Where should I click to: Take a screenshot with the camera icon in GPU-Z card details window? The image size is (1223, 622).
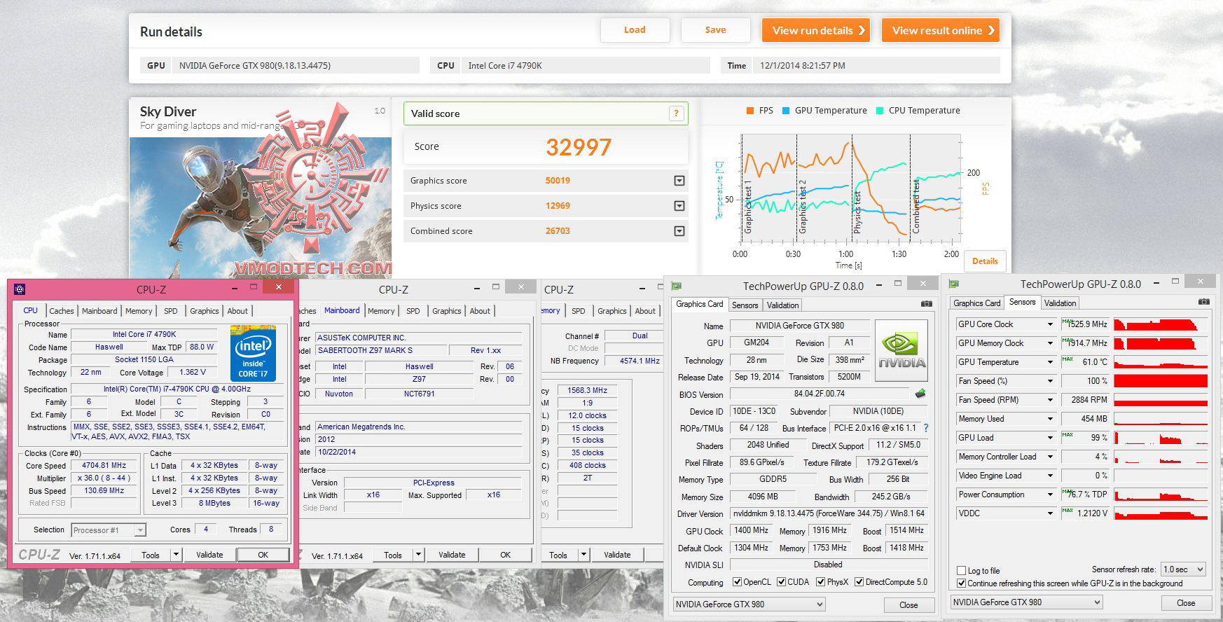(x=926, y=304)
